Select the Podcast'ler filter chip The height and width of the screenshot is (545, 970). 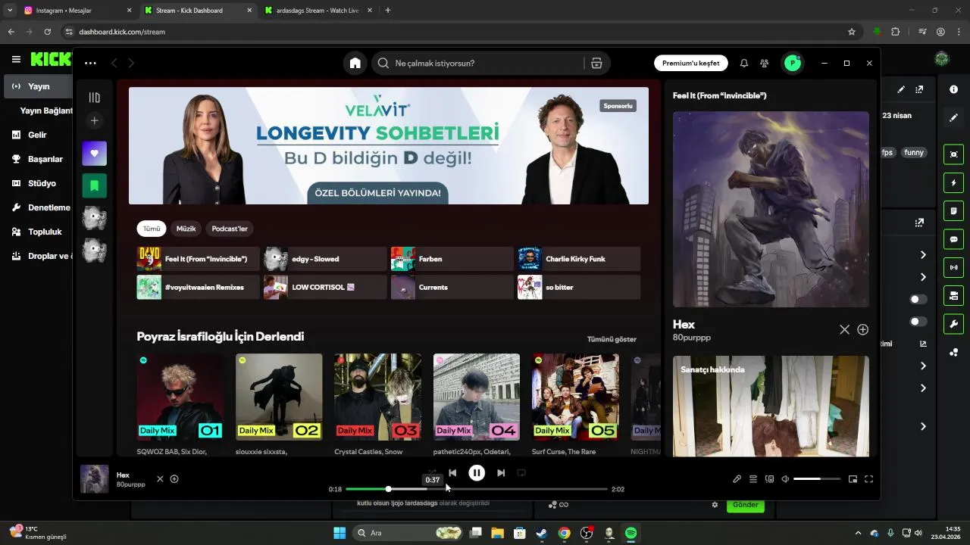tap(230, 229)
